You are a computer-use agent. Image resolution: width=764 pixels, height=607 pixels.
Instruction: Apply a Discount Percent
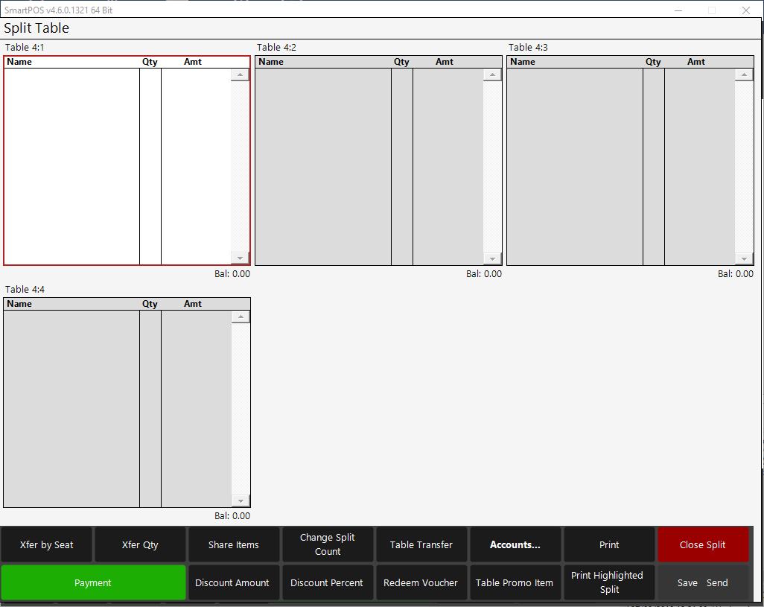pyautogui.click(x=327, y=582)
